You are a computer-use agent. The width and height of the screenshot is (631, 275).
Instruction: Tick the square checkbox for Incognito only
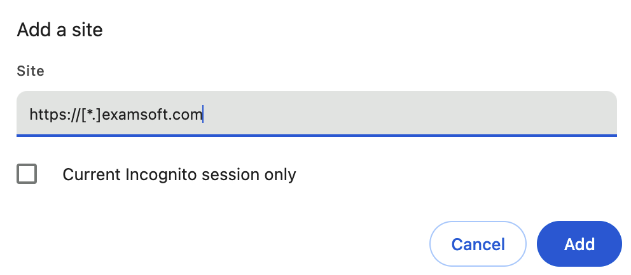(27, 174)
